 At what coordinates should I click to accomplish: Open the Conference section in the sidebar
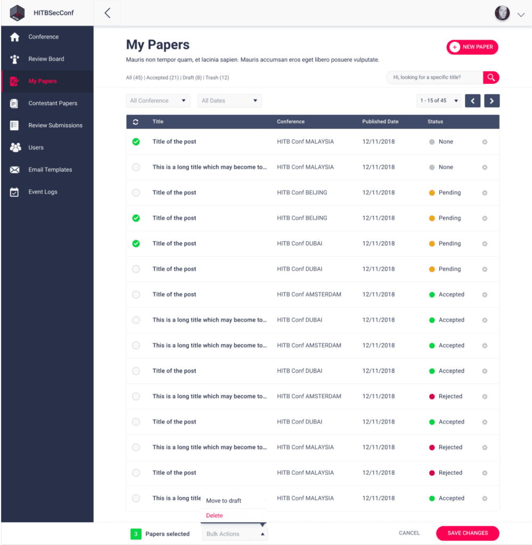point(45,36)
